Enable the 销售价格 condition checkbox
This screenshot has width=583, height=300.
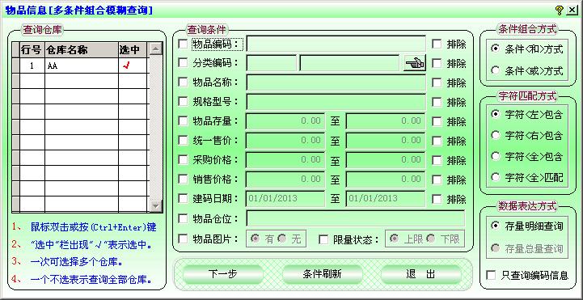pos(183,180)
